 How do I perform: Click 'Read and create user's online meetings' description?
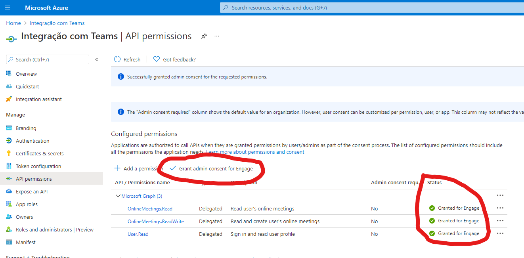coord(275,221)
